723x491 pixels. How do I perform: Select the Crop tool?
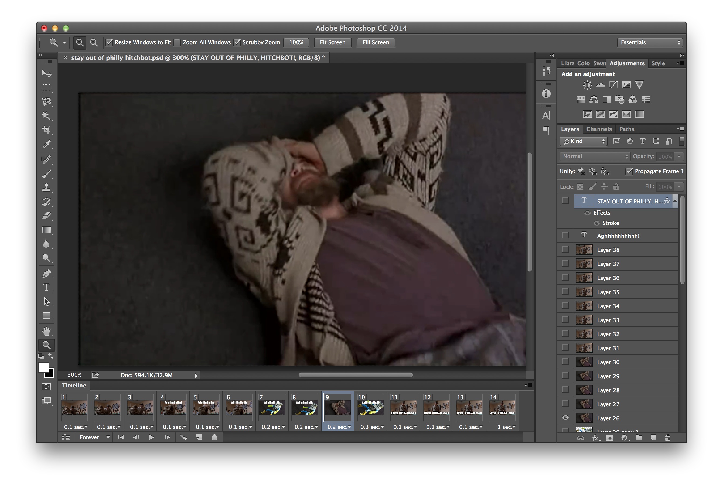(x=46, y=130)
